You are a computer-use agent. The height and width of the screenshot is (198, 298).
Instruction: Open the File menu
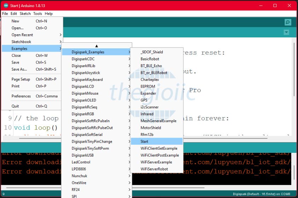pos(5,13)
